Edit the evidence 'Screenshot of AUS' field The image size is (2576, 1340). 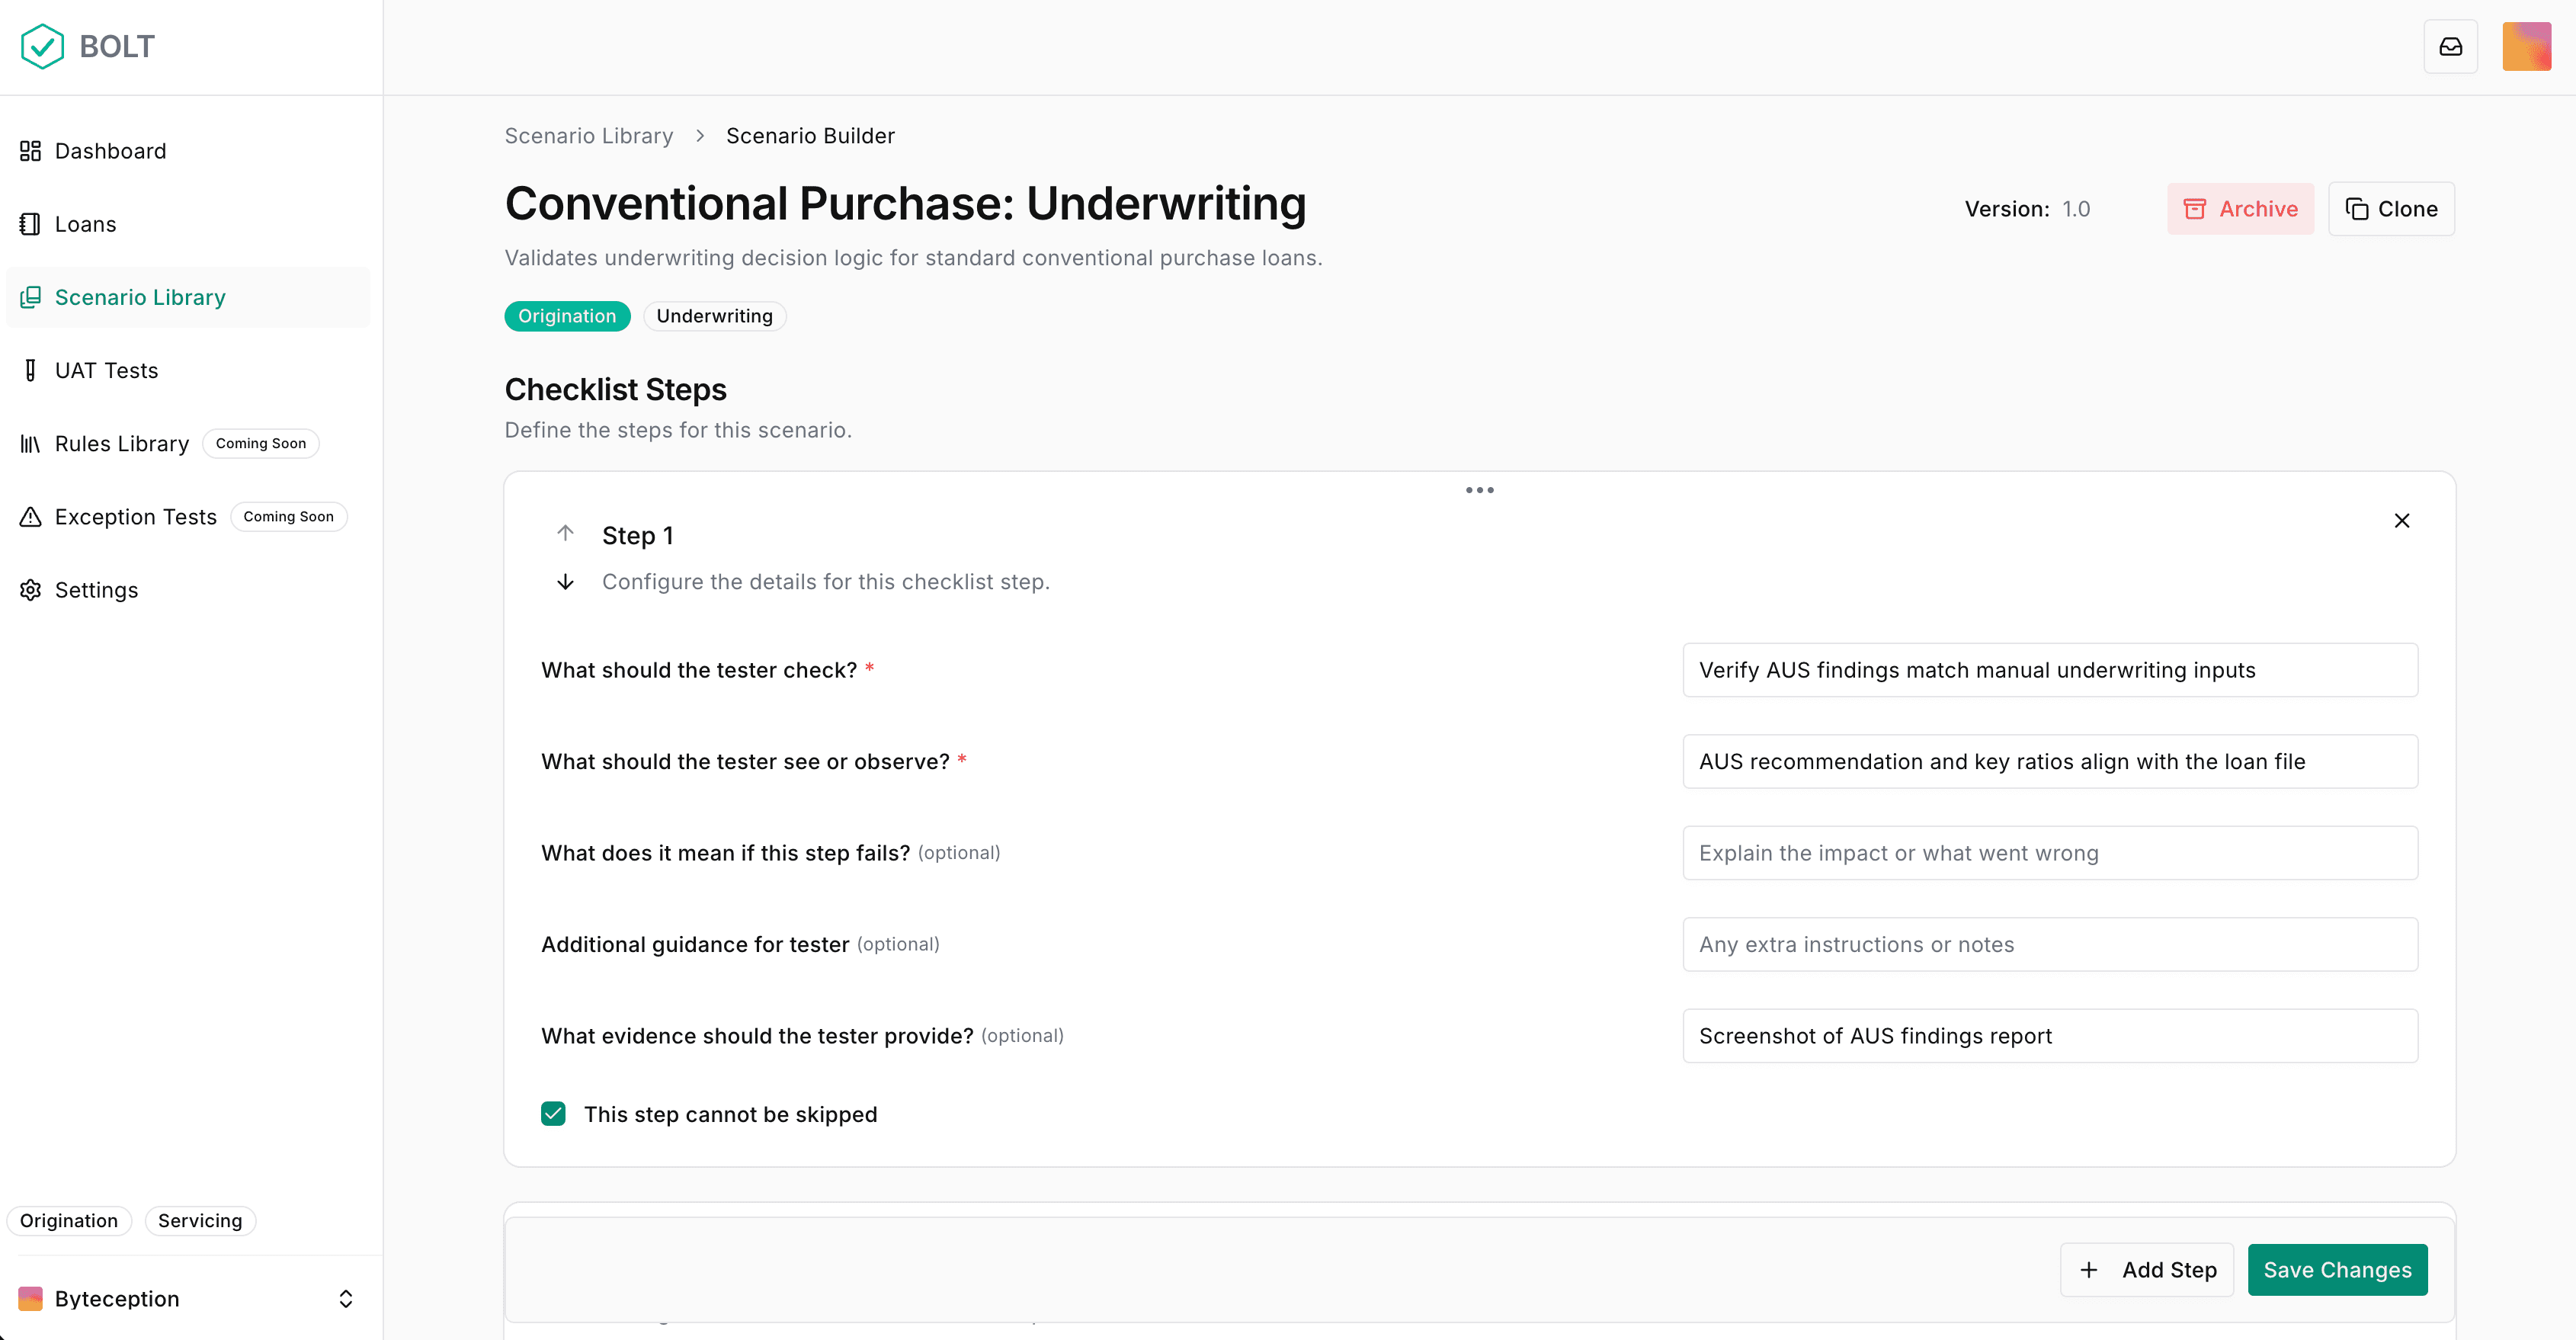point(2050,1036)
